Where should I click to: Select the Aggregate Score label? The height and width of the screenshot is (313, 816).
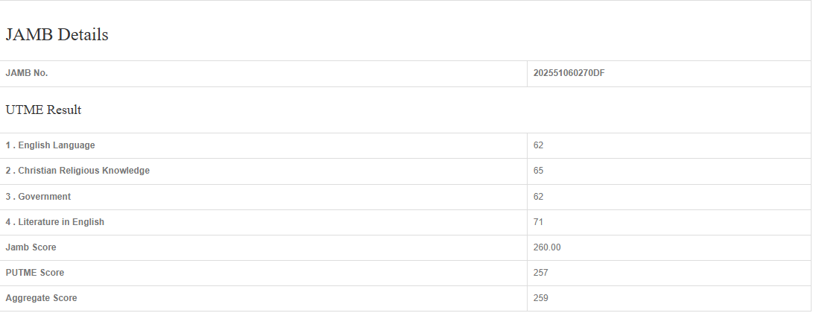[41, 298]
